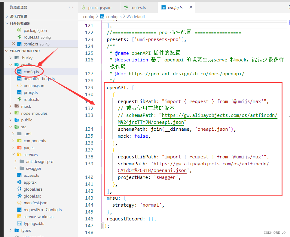290x237 pixels.
Task: Click the components folder icon
Action: [x=19, y=141]
